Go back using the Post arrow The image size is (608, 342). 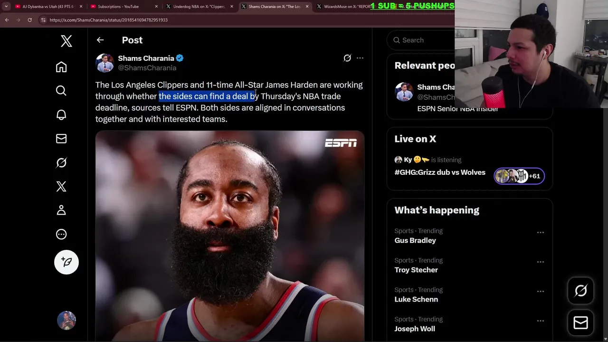100,40
